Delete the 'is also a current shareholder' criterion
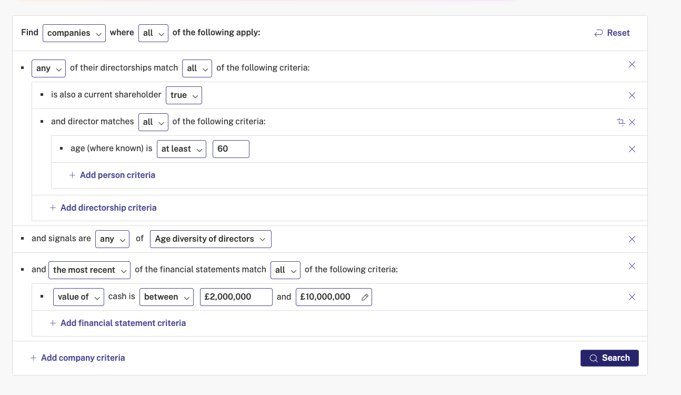Screen dimensions: 681x395 tap(632, 95)
